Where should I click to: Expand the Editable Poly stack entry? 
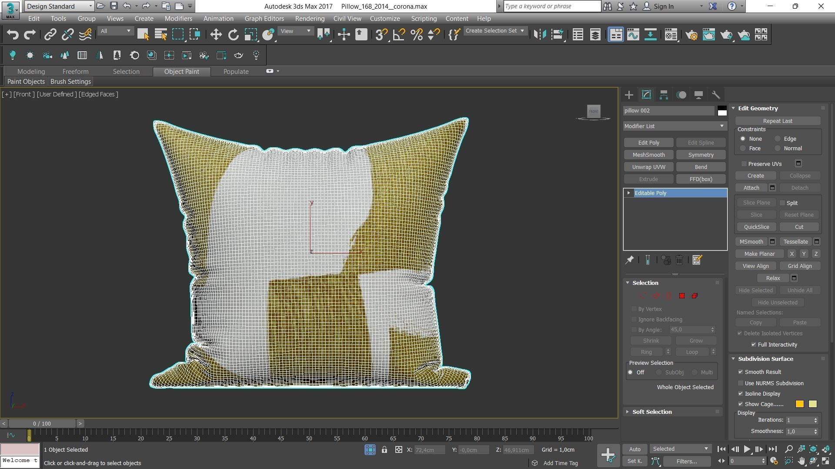pos(628,193)
